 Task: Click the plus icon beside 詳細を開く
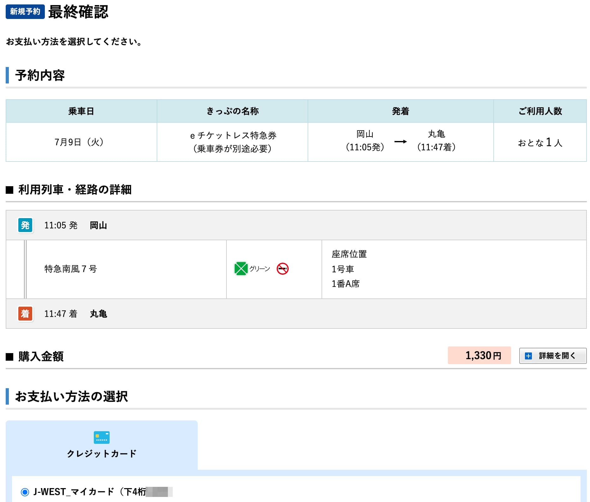(x=528, y=356)
